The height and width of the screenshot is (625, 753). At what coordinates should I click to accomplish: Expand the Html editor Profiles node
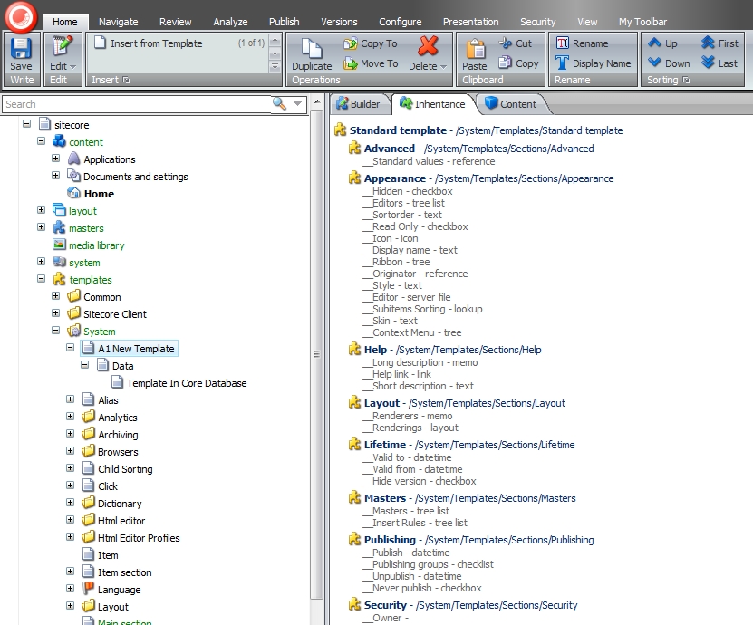pyautogui.click(x=70, y=537)
